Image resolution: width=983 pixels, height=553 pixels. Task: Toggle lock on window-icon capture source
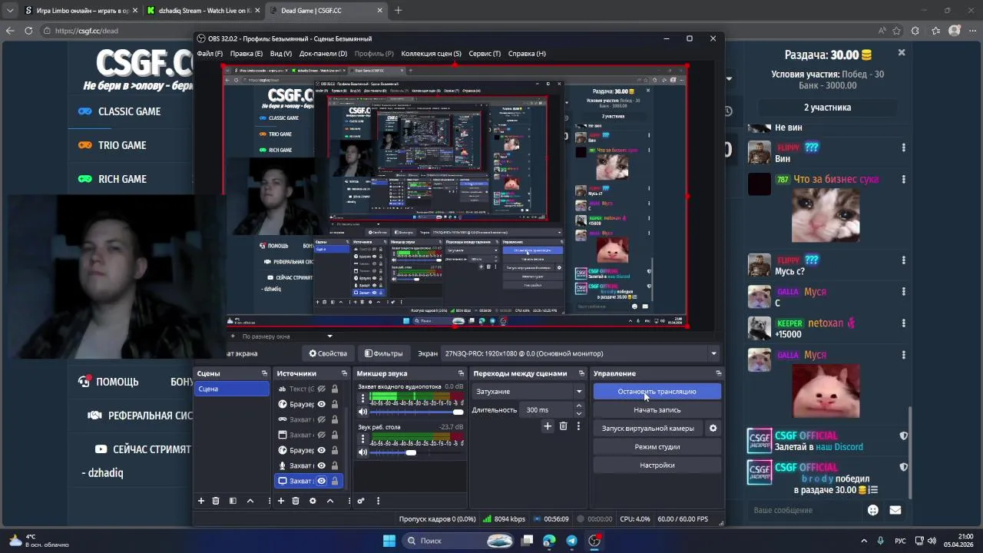coord(334,435)
